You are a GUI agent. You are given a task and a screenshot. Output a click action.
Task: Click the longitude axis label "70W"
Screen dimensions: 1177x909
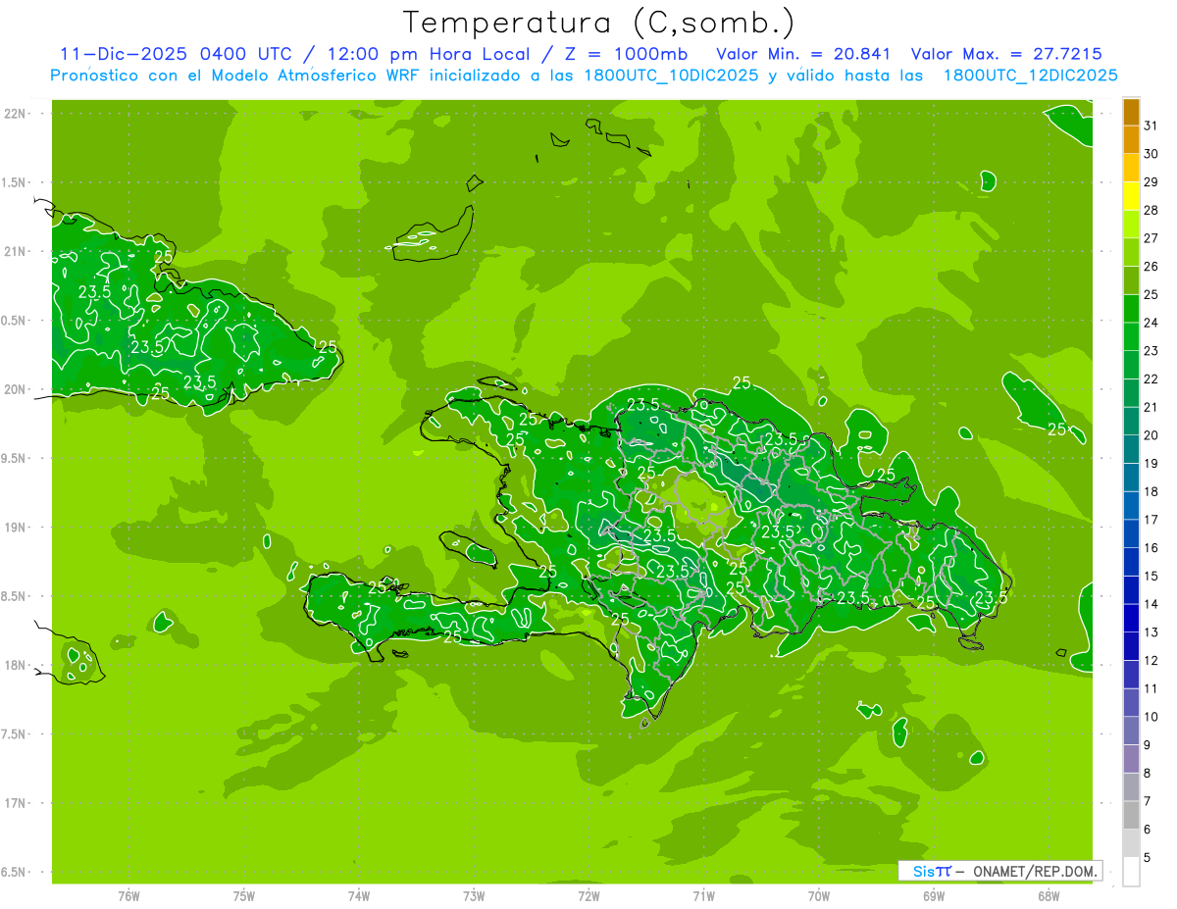coord(819,895)
